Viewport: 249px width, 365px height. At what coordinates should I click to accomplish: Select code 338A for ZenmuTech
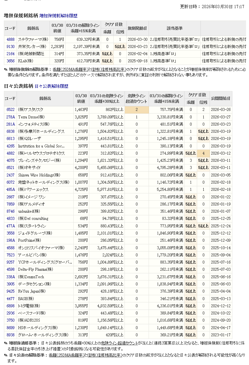point(10,277)
